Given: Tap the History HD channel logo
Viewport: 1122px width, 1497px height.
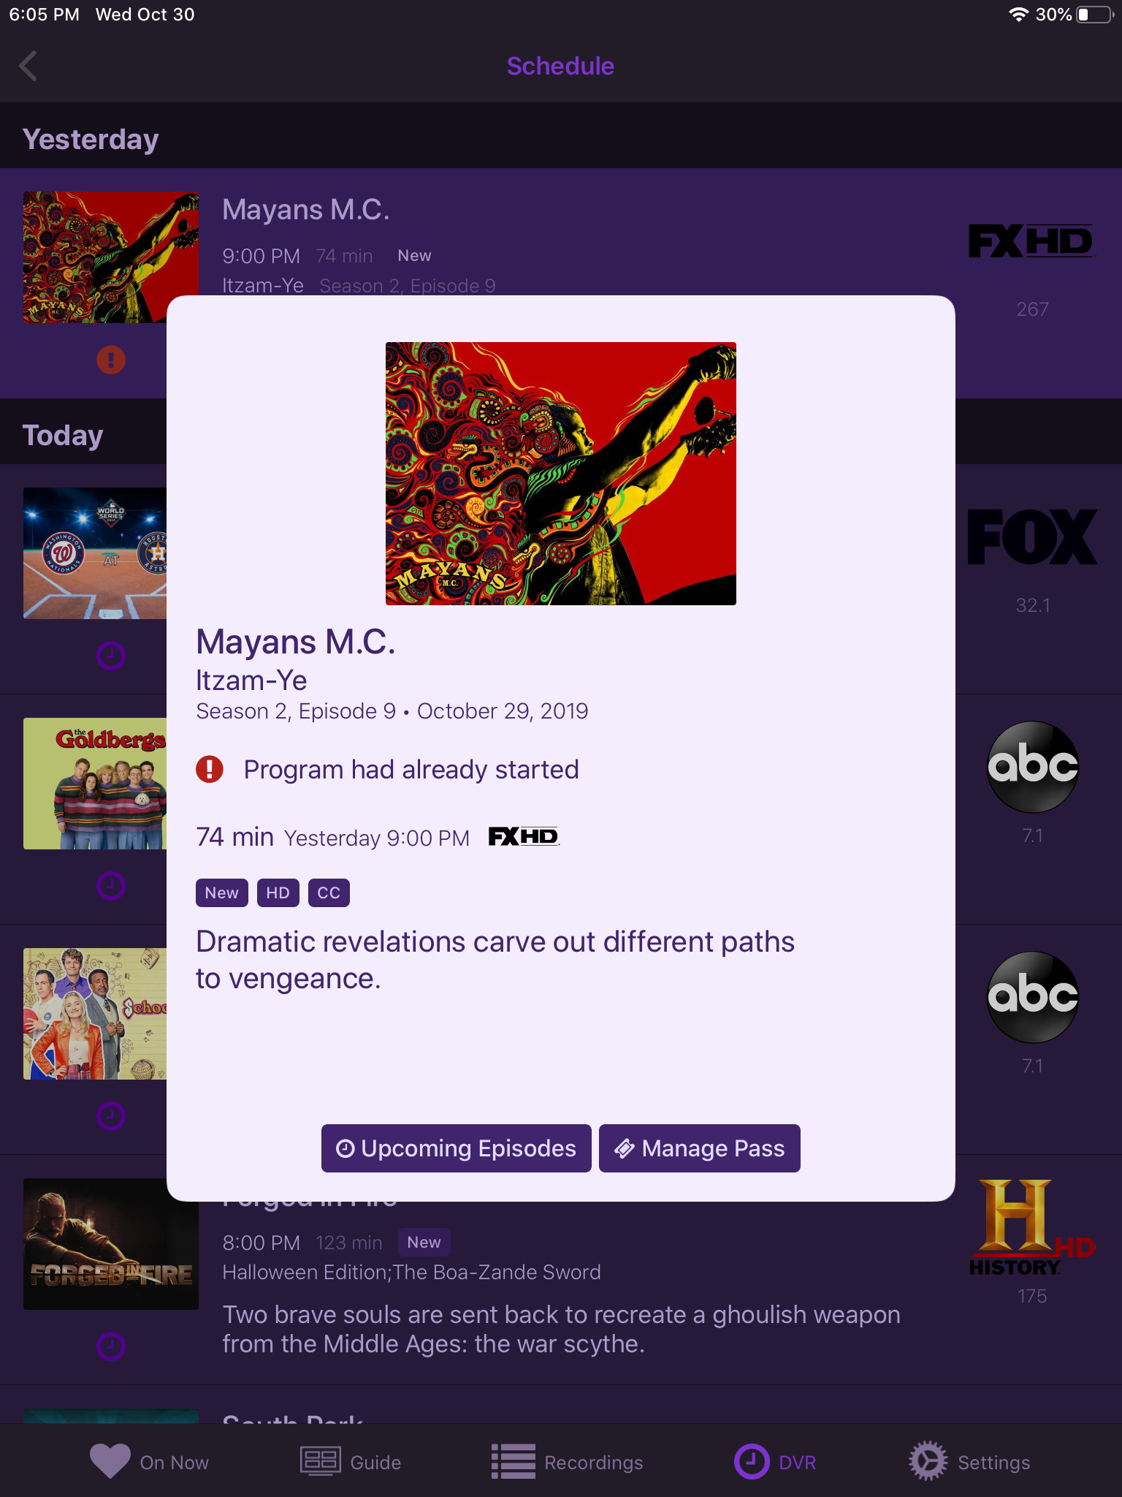Looking at the screenshot, I should click(x=1032, y=1228).
